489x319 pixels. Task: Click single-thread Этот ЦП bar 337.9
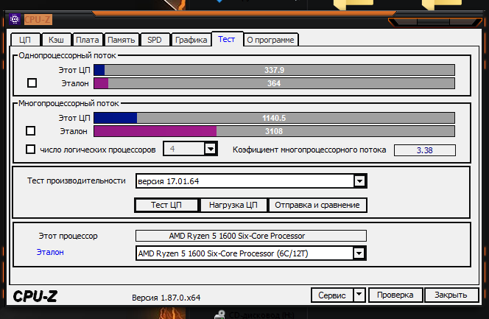click(x=274, y=70)
